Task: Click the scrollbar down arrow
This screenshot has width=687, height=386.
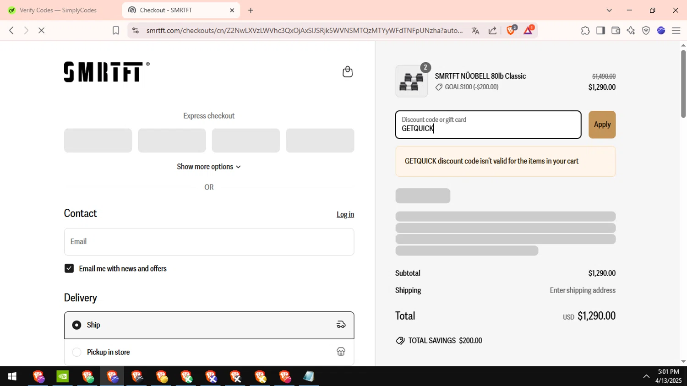Action: (x=683, y=362)
